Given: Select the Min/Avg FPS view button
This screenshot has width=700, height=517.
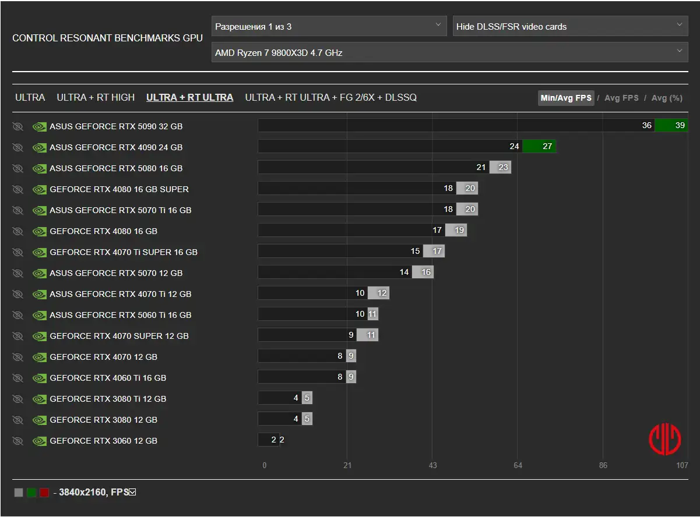Looking at the screenshot, I should pyautogui.click(x=566, y=98).
